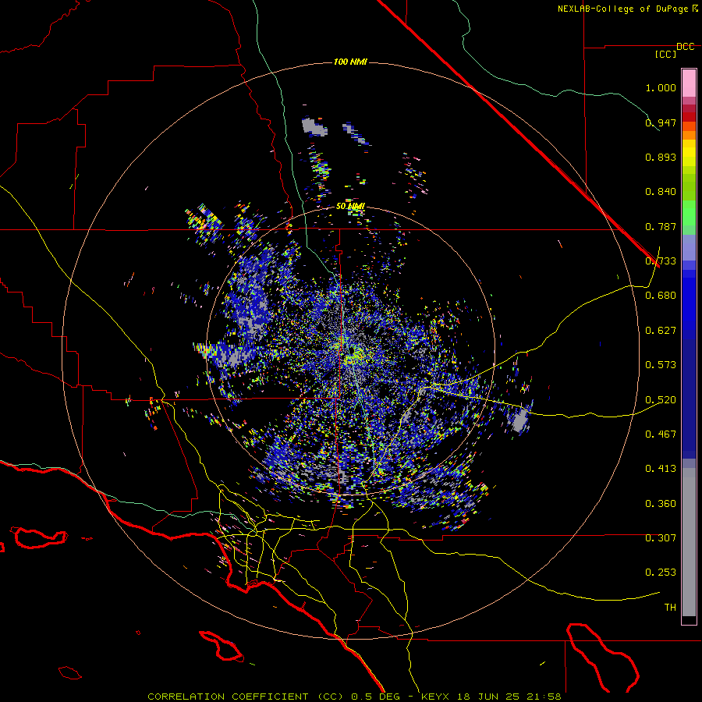
Task: Click the 0.680 scale value
Action: click(661, 296)
